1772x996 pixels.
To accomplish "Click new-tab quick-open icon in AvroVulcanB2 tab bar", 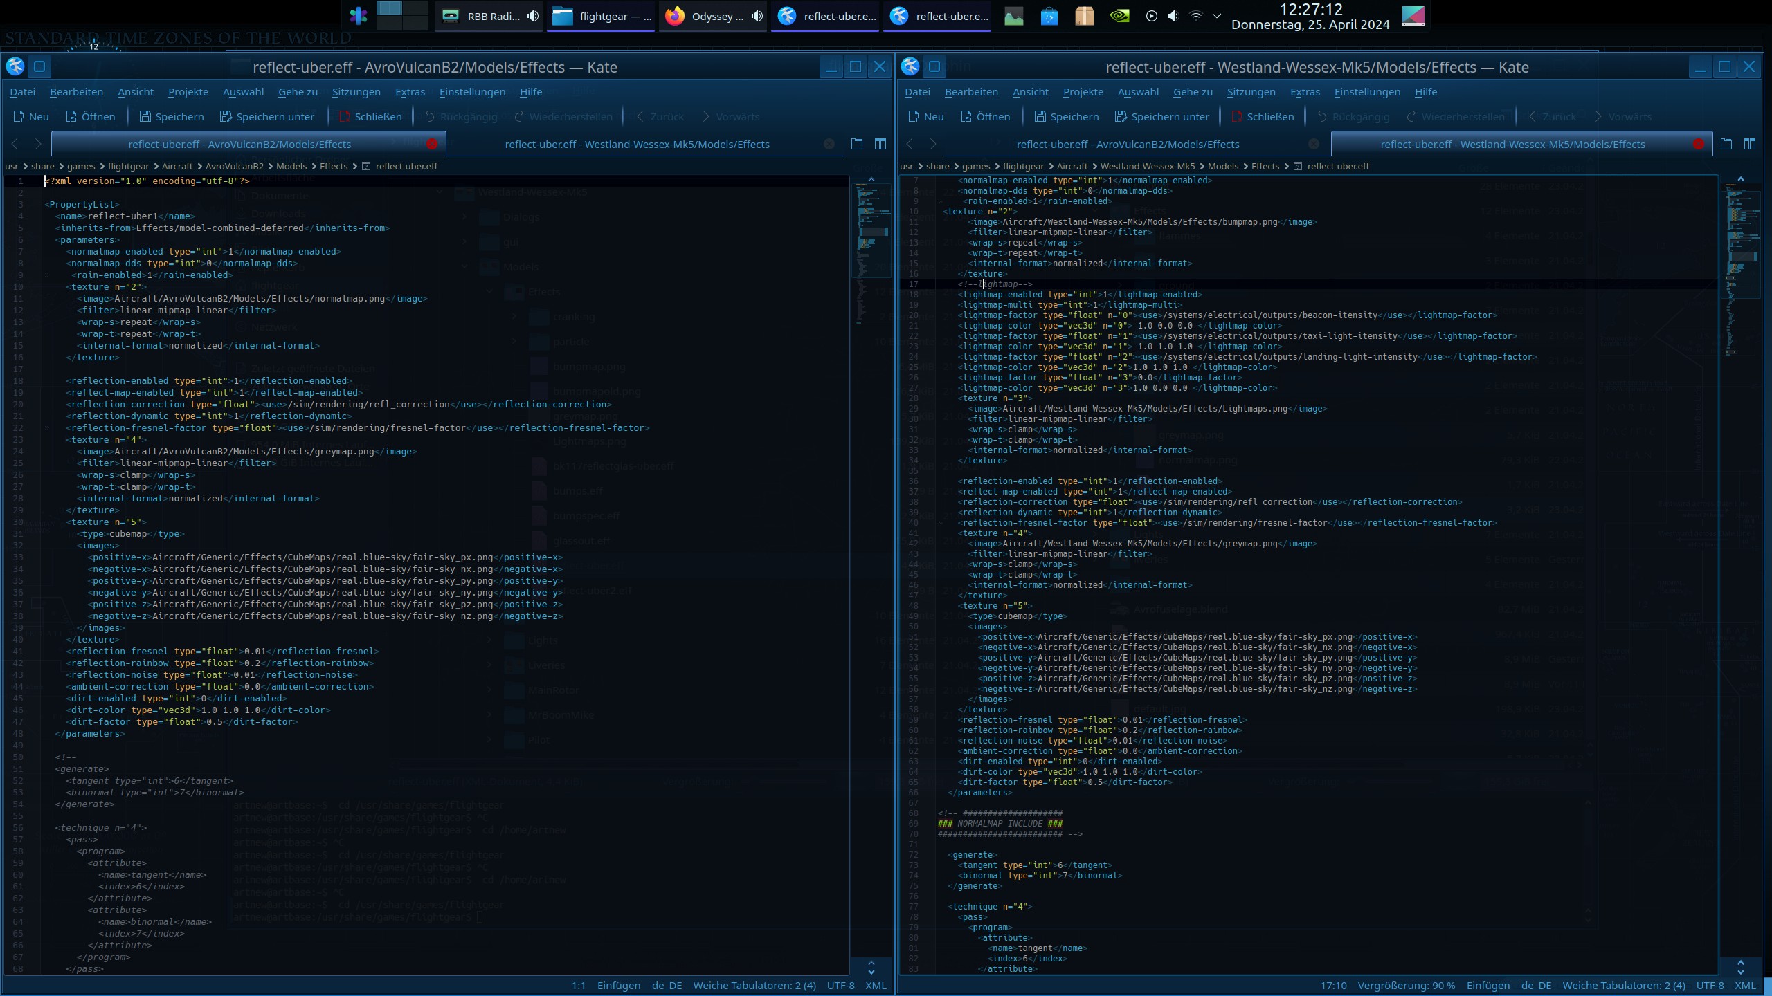I will pyautogui.click(x=857, y=144).
